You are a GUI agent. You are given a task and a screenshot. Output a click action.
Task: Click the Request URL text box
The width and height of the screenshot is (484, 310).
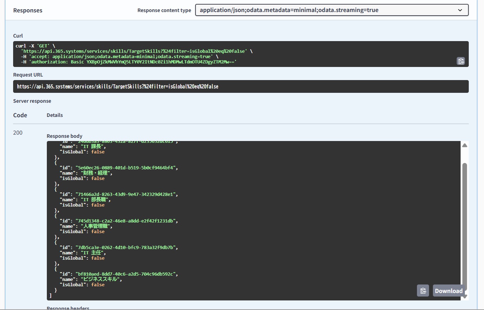pos(241,86)
